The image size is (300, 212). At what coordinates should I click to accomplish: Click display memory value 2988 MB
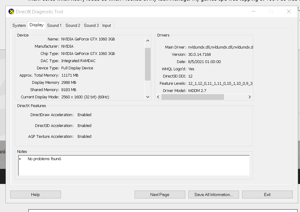tap(69, 83)
